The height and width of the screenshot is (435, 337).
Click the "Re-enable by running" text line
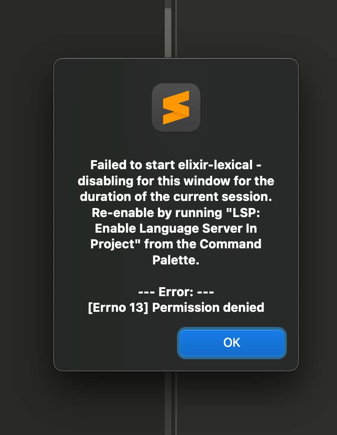[x=176, y=213]
